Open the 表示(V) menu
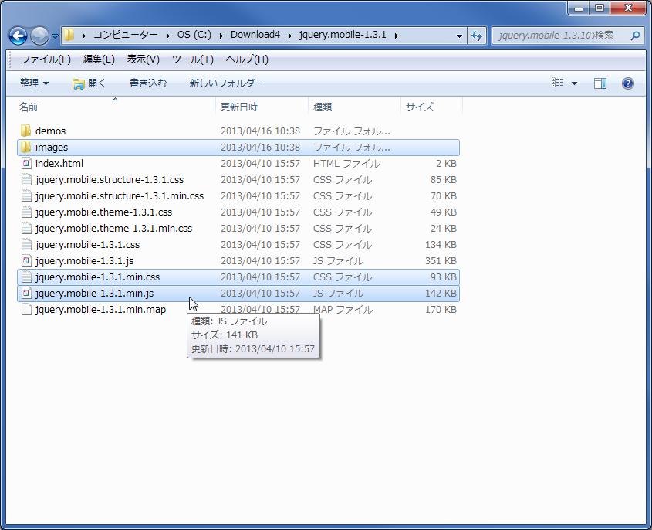Image resolution: width=652 pixels, height=530 pixels. [x=143, y=59]
